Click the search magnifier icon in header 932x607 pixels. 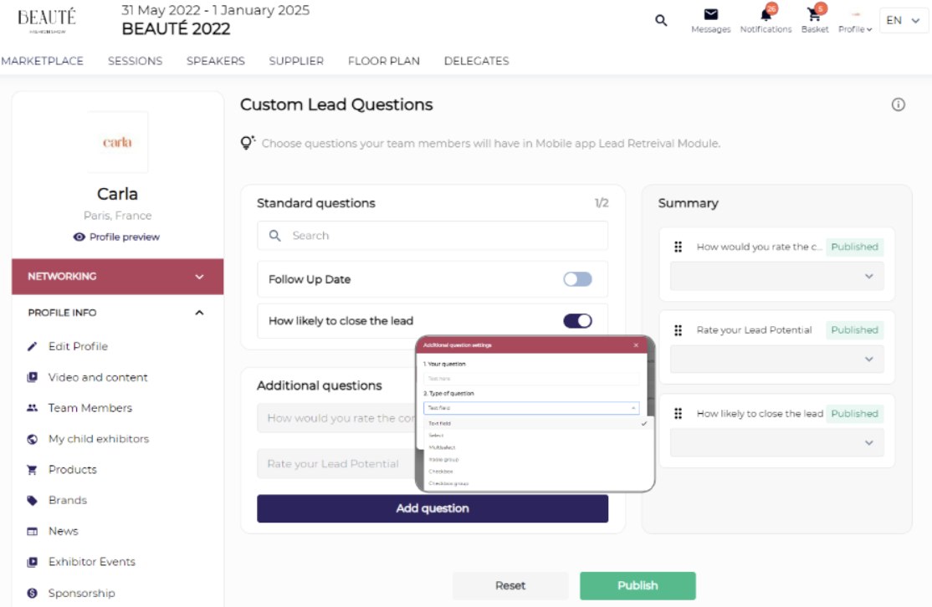point(661,21)
